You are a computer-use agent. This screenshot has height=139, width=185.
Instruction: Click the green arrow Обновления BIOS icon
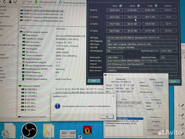[36, 2]
